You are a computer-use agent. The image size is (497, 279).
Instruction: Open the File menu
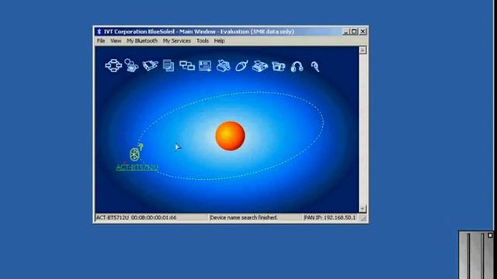101,41
